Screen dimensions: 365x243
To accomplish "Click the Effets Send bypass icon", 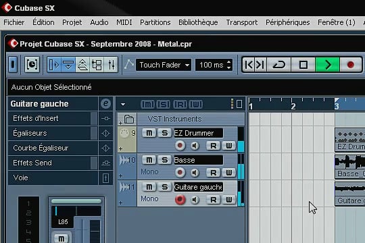I will (x=105, y=163).
